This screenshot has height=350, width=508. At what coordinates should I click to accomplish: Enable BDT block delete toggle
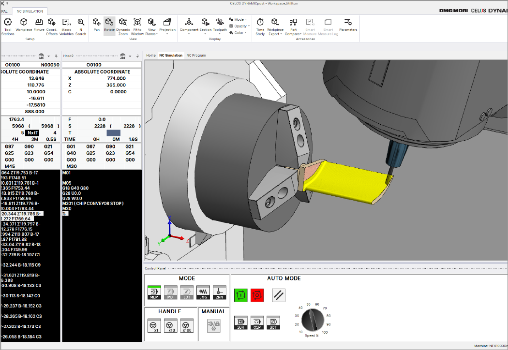tap(273, 322)
